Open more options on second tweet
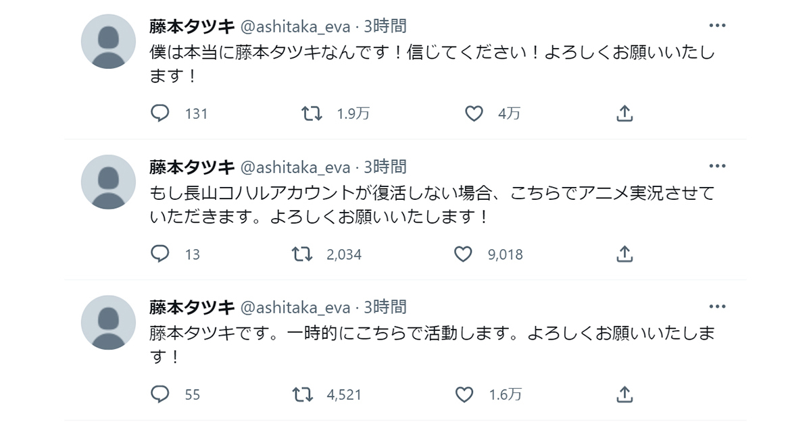 (x=717, y=166)
